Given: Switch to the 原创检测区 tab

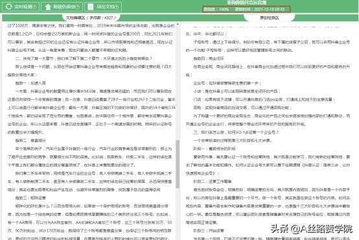Looking at the screenshot, I should 270,18.
